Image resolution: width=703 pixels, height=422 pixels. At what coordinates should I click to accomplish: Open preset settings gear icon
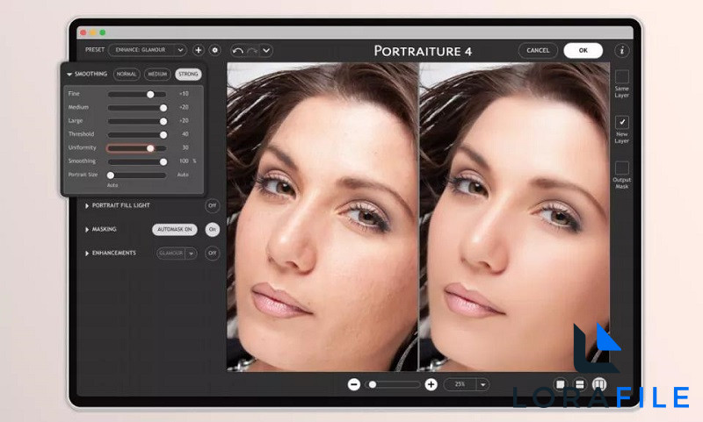point(214,50)
